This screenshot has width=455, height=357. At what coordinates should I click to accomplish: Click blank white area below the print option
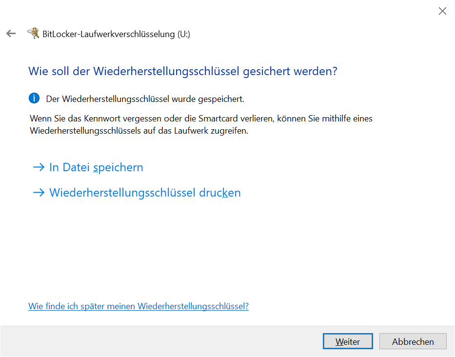[x=219, y=249]
